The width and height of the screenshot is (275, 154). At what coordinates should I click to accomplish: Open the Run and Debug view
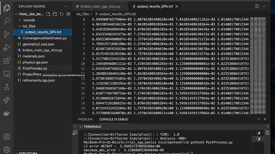[x=7, y=47]
